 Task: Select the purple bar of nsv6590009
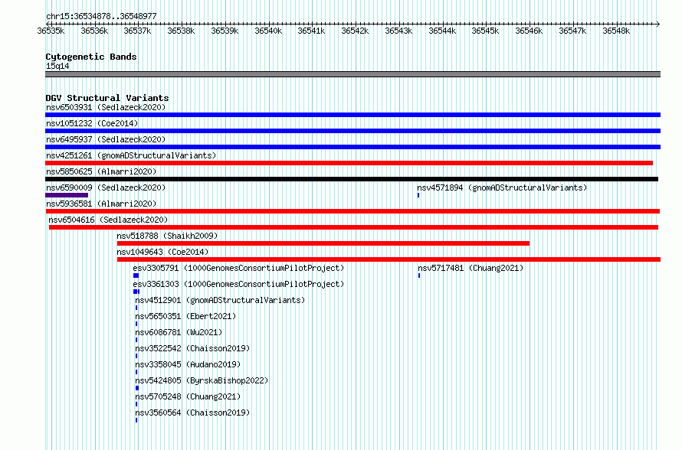67,195
